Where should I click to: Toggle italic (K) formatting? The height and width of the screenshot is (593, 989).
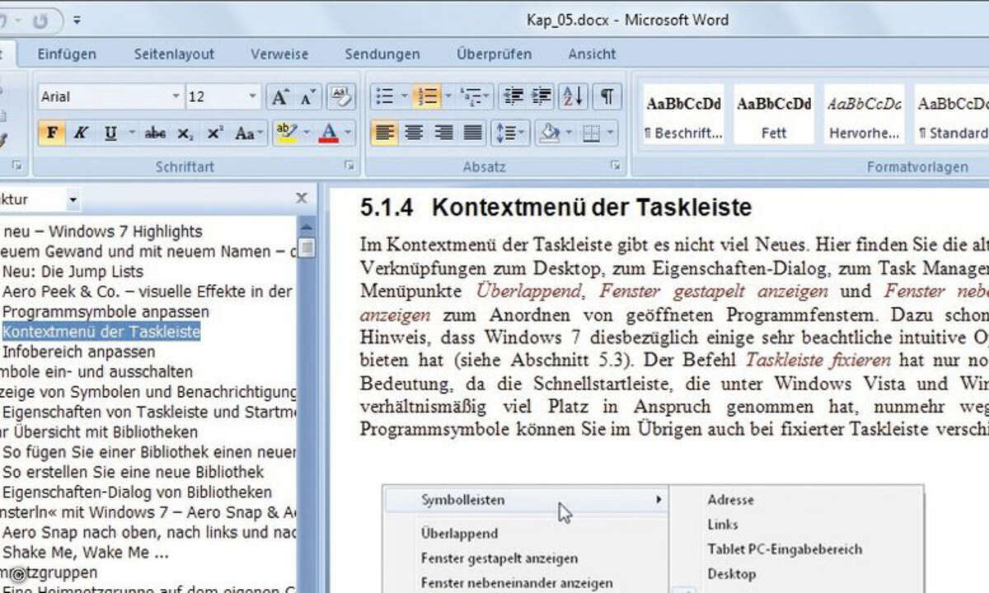81,133
